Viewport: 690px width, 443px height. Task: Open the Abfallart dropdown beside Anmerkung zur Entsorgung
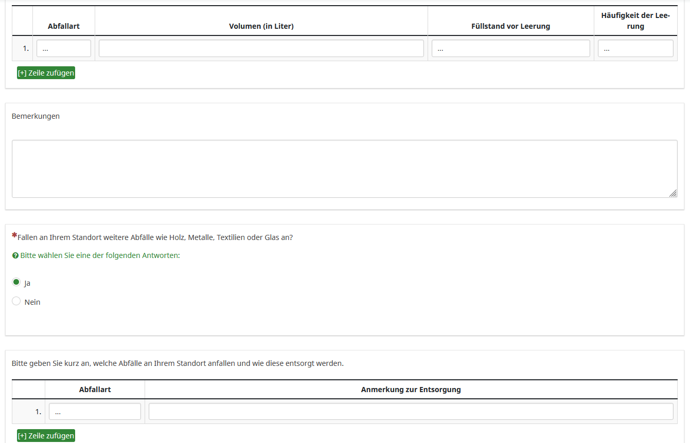click(x=95, y=412)
